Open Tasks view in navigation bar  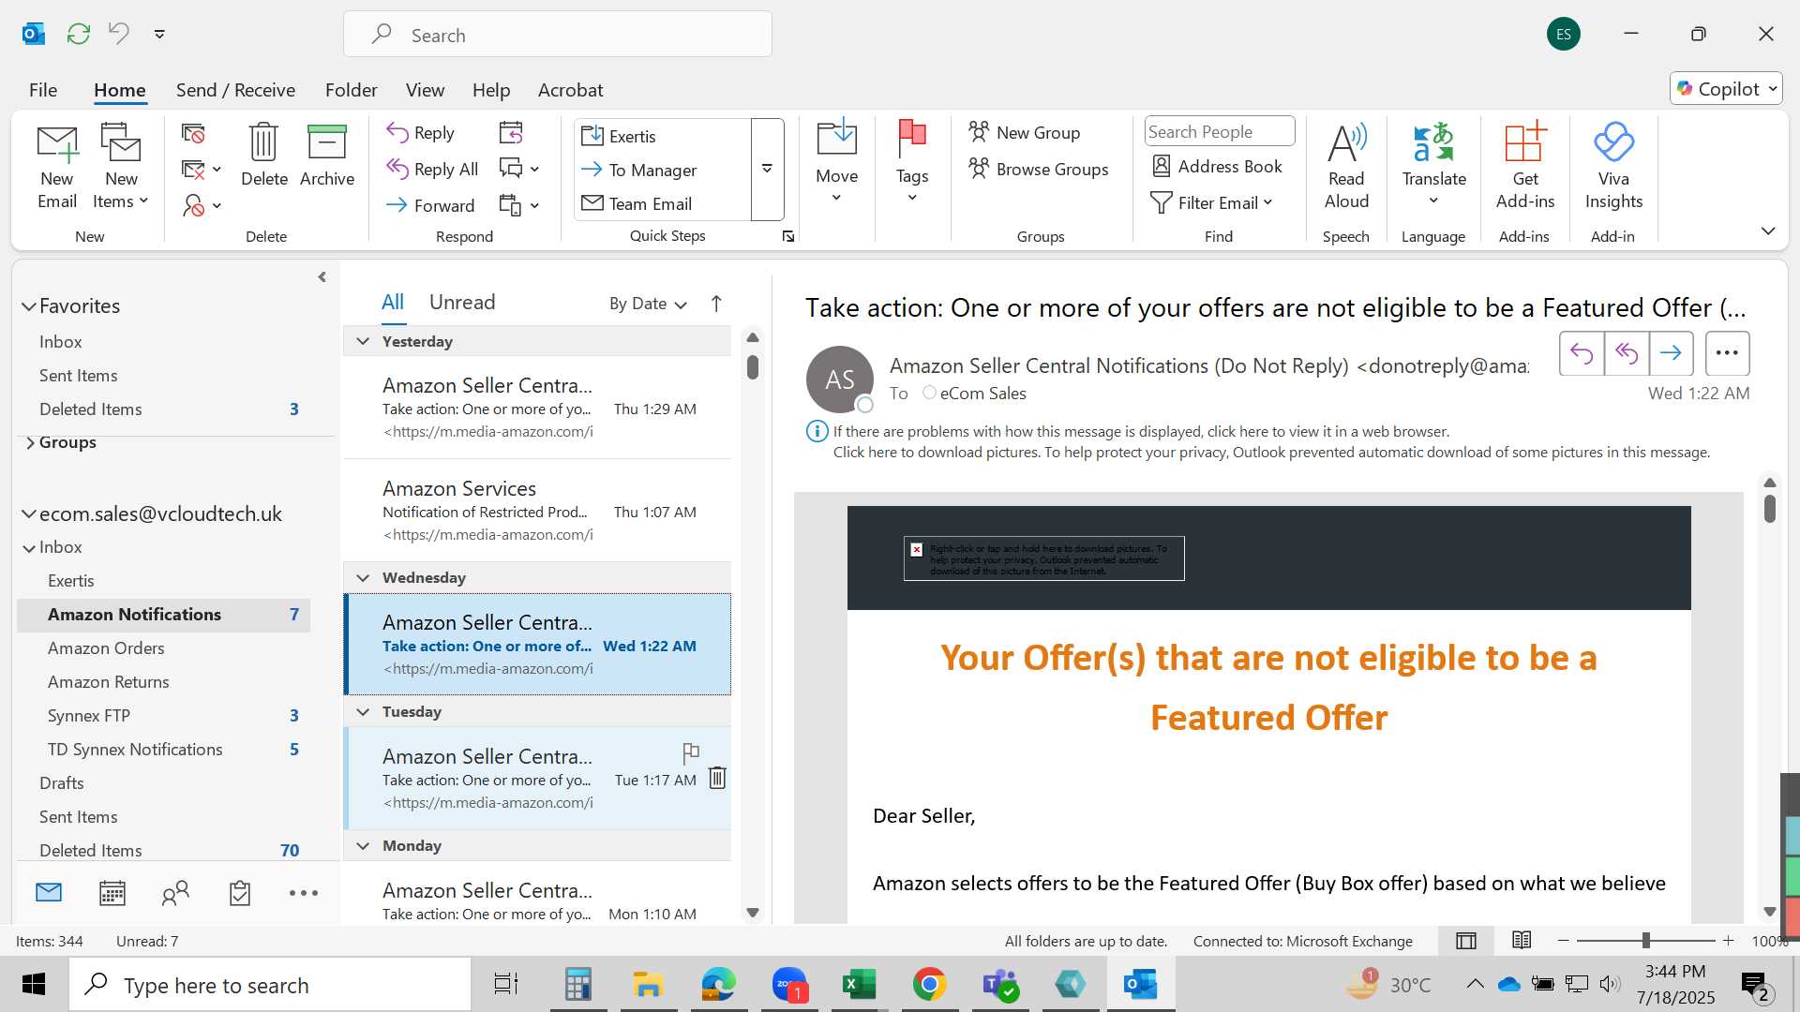tap(240, 893)
